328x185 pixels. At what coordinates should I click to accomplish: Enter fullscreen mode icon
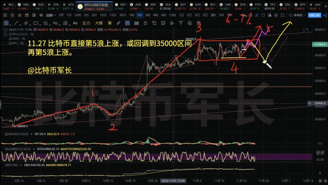pyautogui.click(x=283, y=15)
